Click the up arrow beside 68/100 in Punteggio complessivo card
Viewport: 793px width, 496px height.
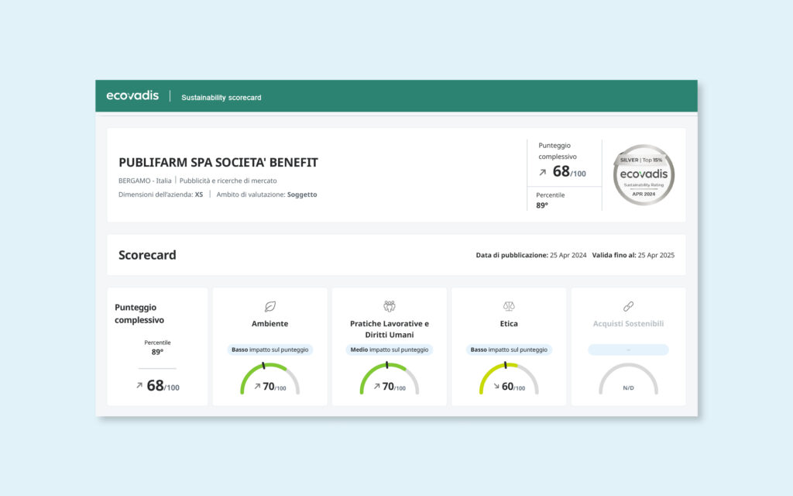click(x=139, y=386)
